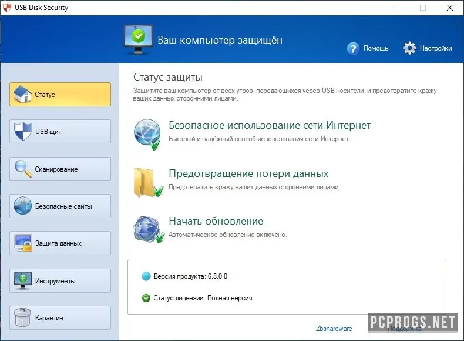Click the blue question mark help icon
Image resolution: width=464 pixels, height=341 pixels.
tap(353, 48)
